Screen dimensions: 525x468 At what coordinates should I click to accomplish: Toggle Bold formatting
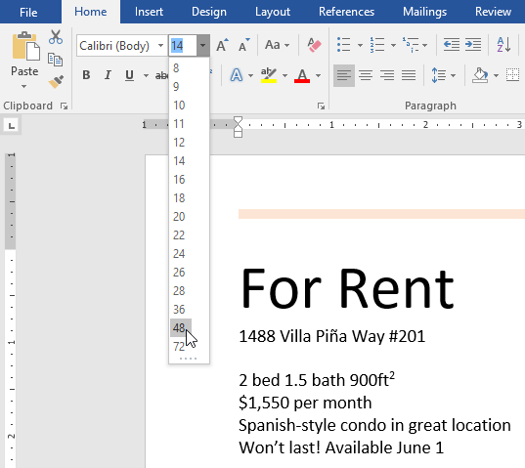[x=86, y=75]
